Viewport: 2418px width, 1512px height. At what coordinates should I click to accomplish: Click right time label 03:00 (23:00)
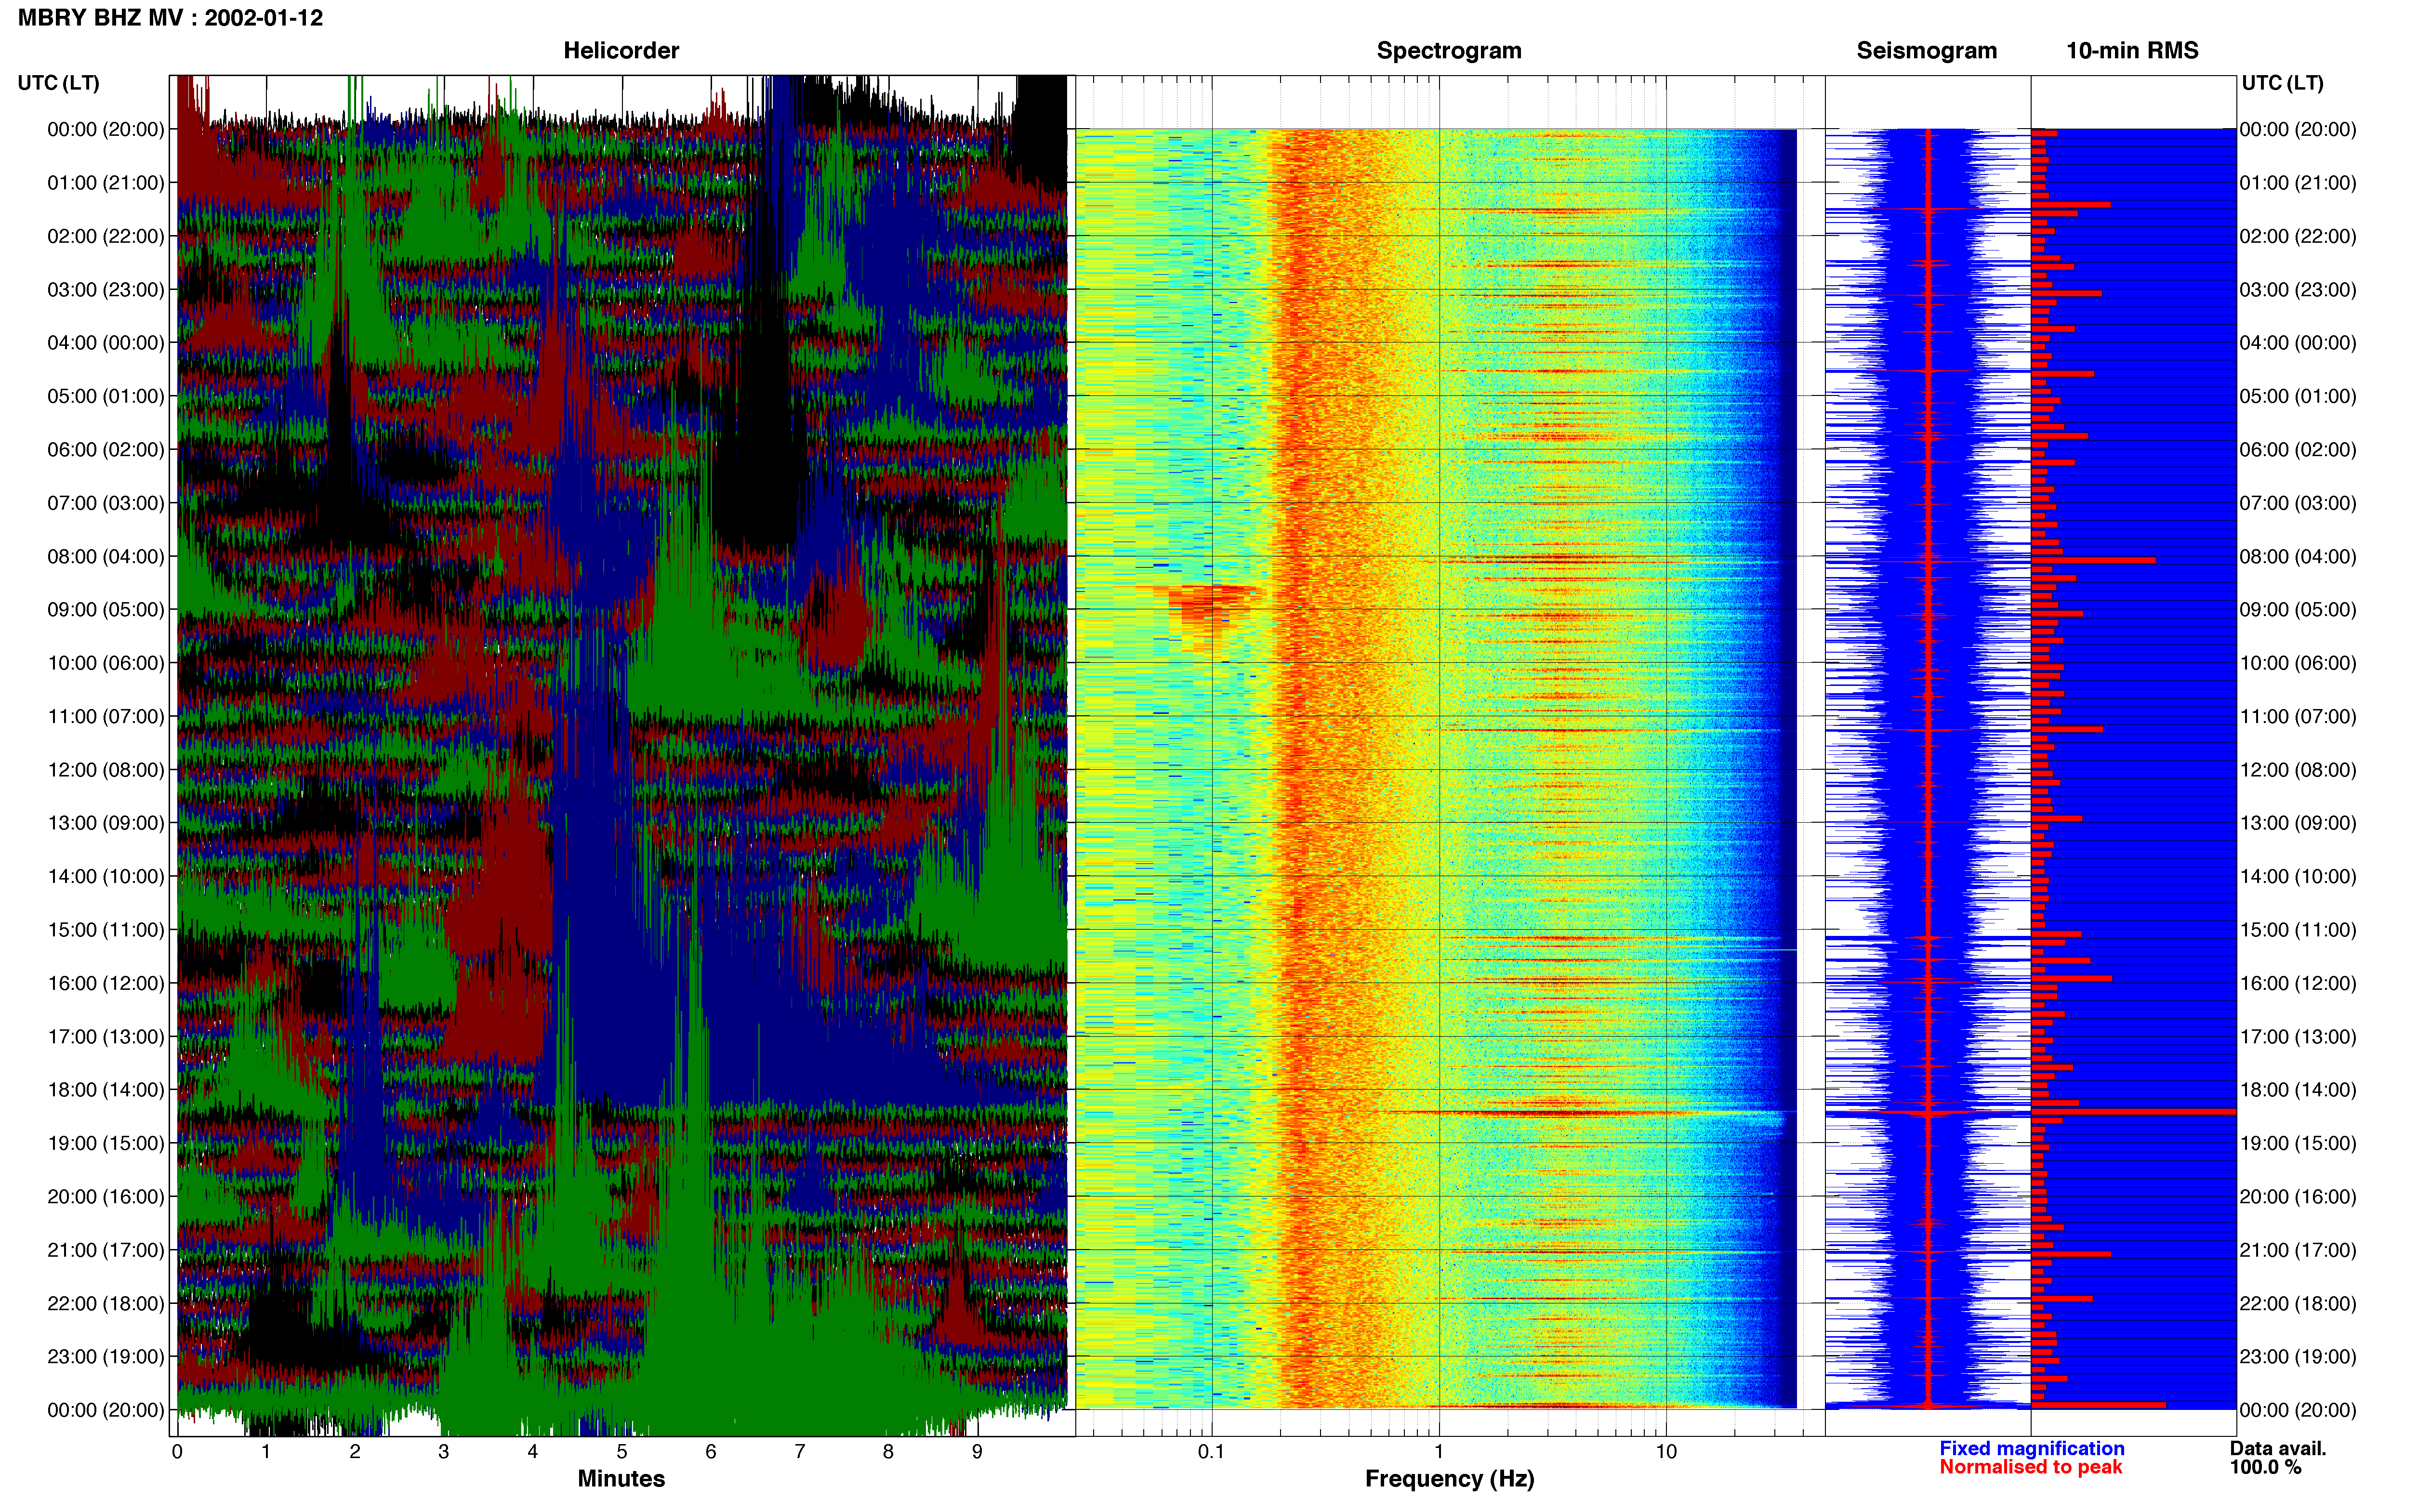[x=2298, y=289]
